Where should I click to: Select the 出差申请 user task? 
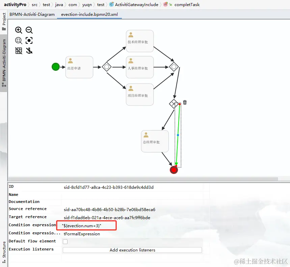click(79, 67)
